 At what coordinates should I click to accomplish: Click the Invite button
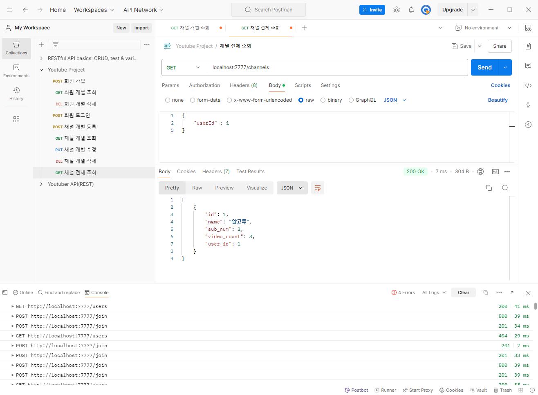coord(372,10)
